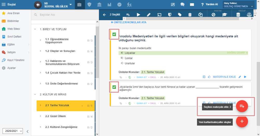Uncheck the Anadolu Medeniyetleri question checkbox
The height and width of the screenshot is (136, 260).
tap(114, 34)
